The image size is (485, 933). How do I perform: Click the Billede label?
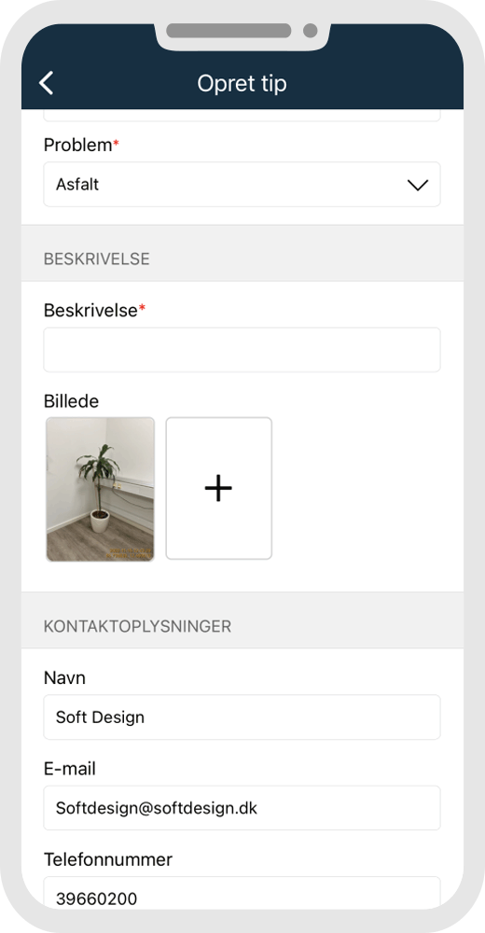[71, 401]
